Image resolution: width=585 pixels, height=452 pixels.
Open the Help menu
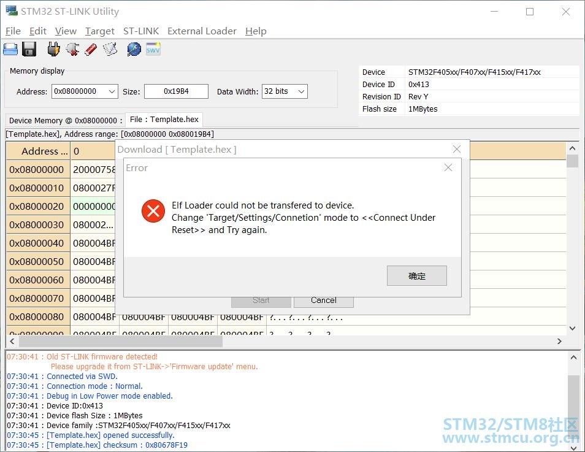(x=256, y=31)
